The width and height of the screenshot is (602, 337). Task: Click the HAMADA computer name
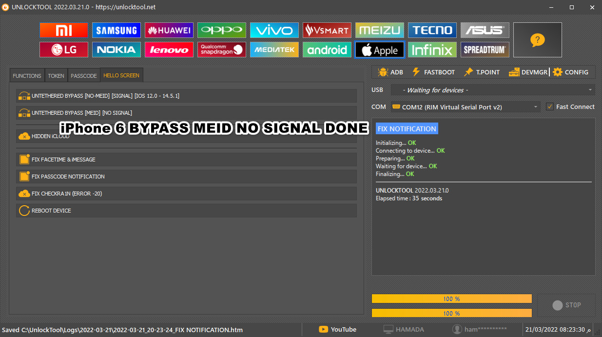[404, 330]
